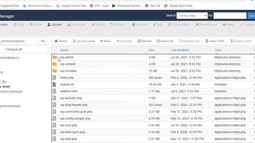Click the wp-activate.php file icon
Viewport: 255px width, 143px height.
point(54,98)
